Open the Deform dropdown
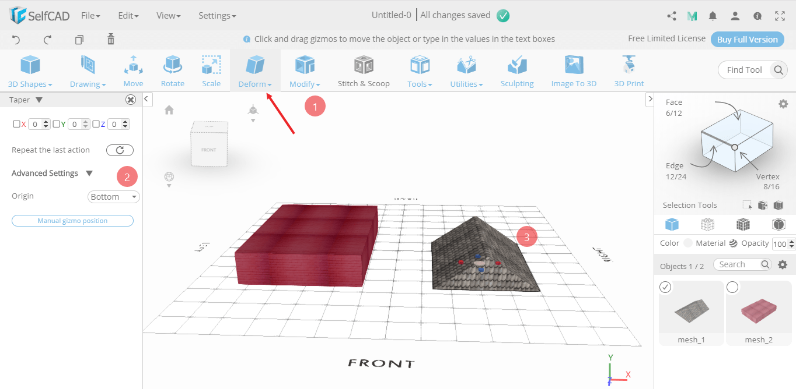 (255, 70)
